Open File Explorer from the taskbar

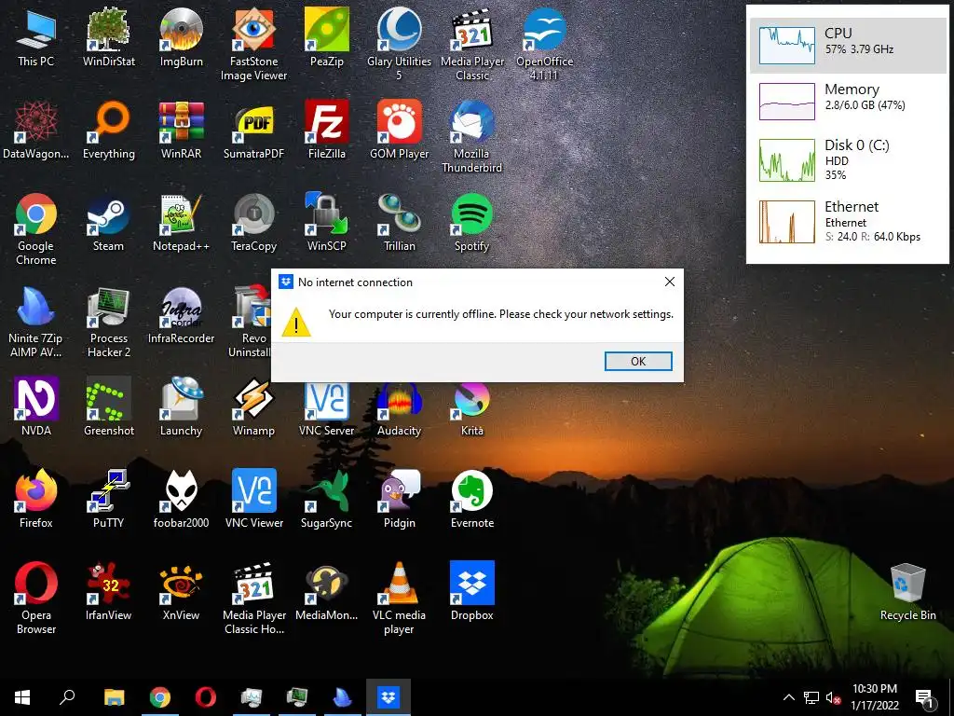[114, 697]
